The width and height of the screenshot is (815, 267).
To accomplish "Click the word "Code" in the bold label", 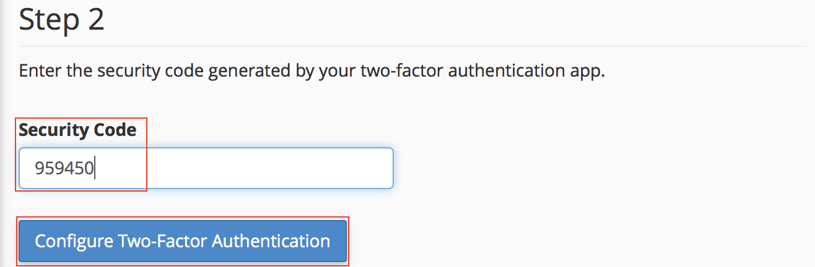I will pos(115,130).
